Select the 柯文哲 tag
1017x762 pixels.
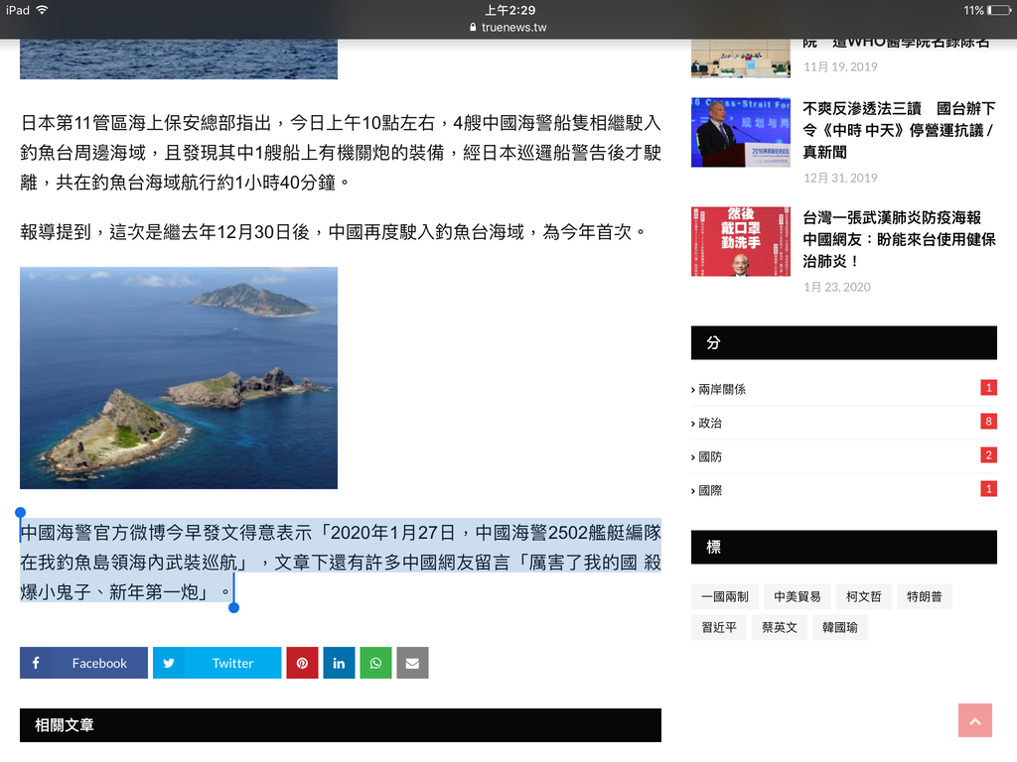click(864, 596)
